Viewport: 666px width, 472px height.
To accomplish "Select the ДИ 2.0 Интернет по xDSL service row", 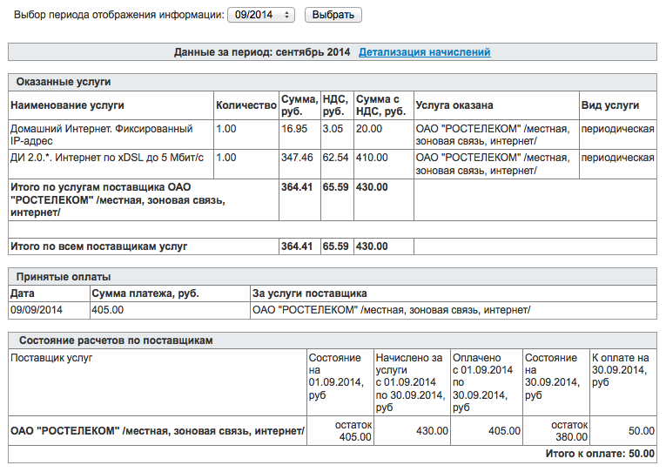I will point(106,158).
